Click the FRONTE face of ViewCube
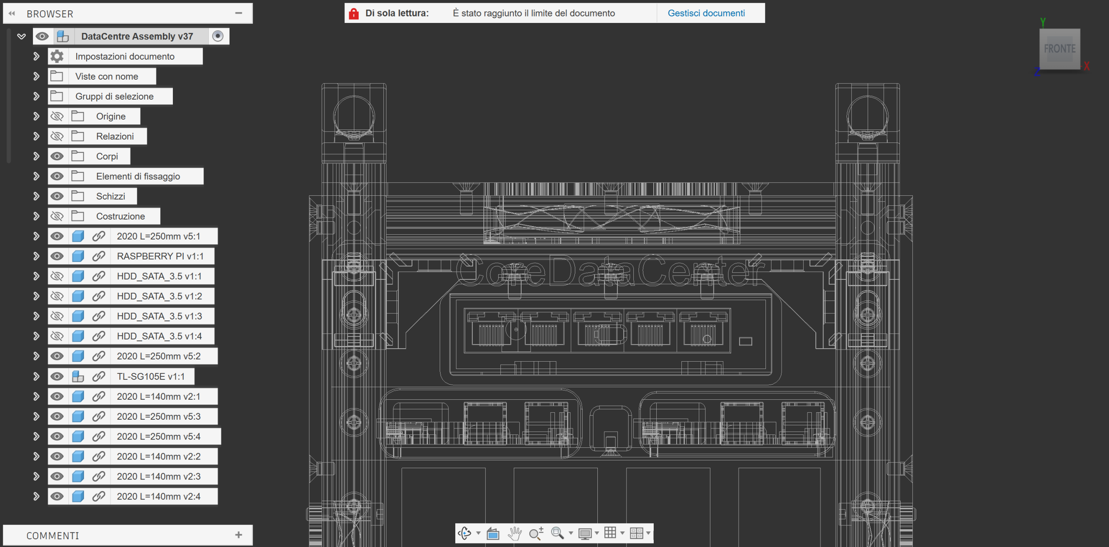Viewport: 1109px width, 547px height. (x=1059, y=49)
